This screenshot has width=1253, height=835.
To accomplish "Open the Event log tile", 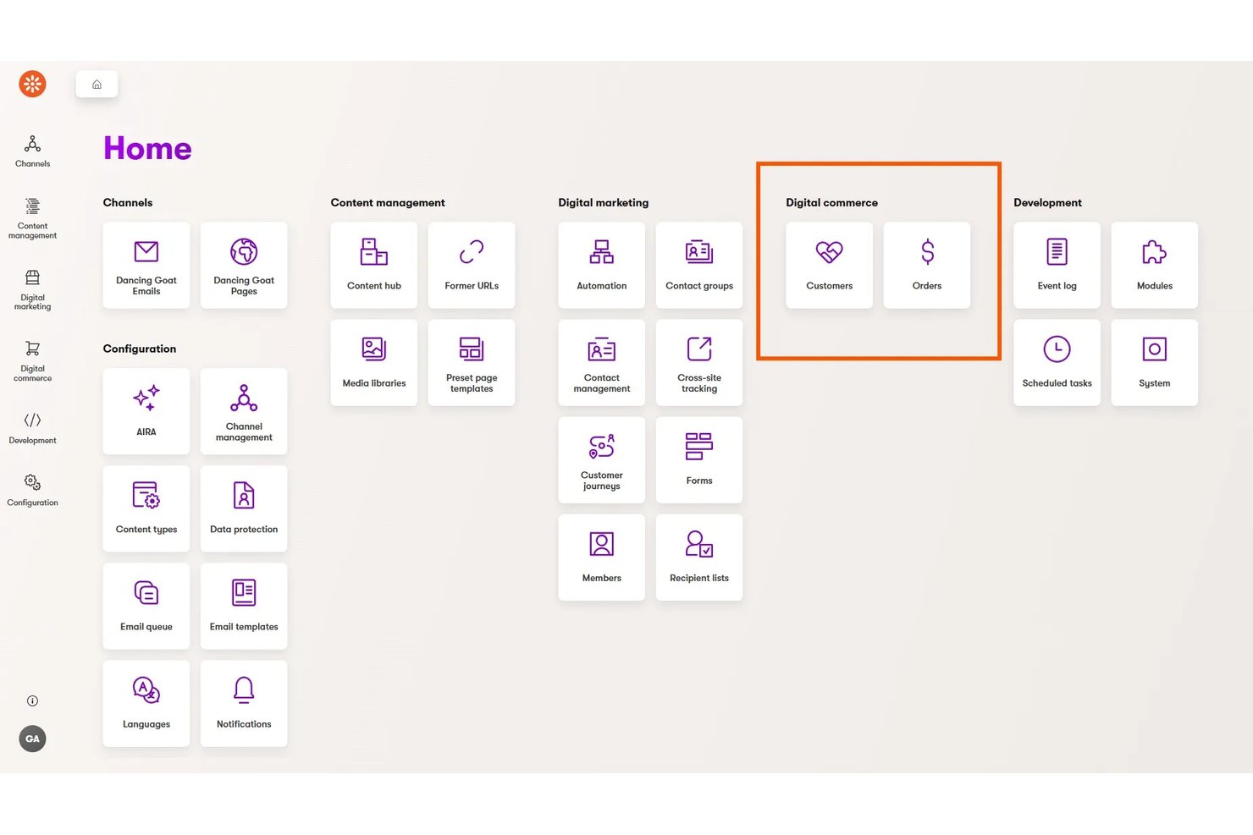I will click(x=1057, y=265).
